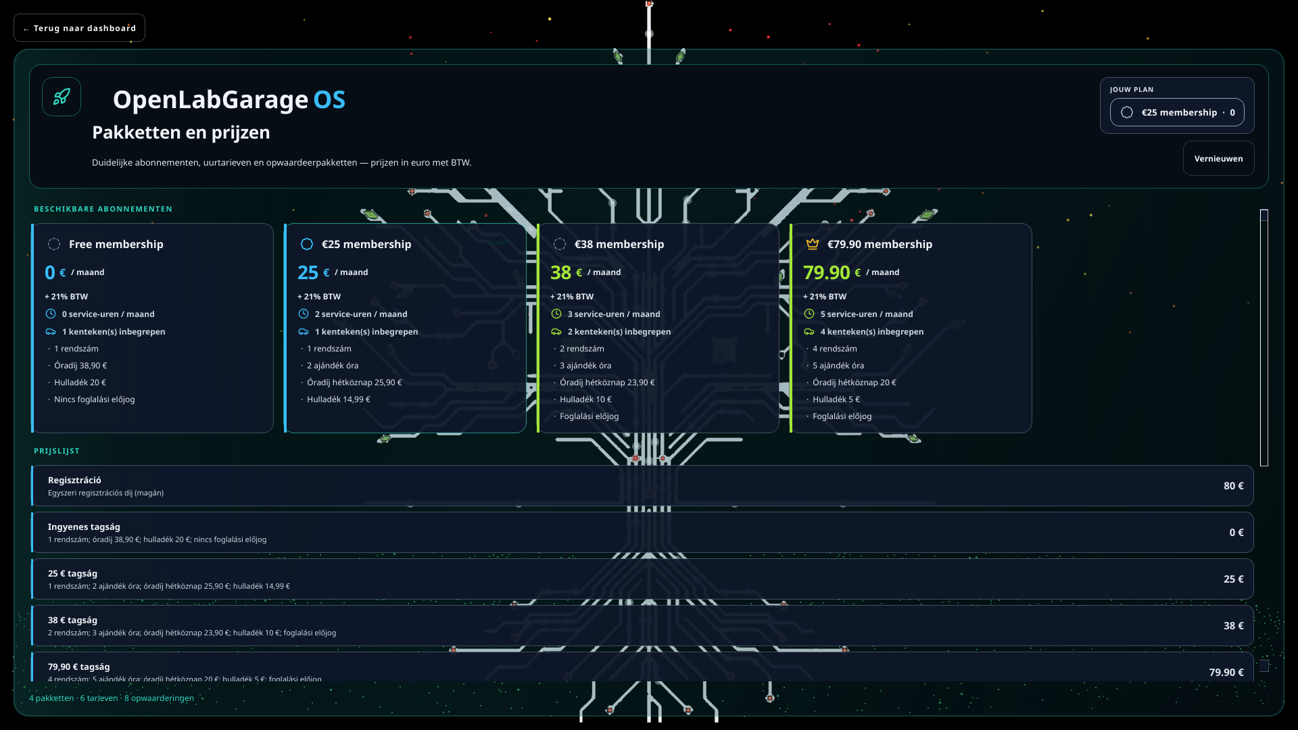The image size is (1298, 730).
Task: Open the €25 membership card title
Action: click(366, 244)
